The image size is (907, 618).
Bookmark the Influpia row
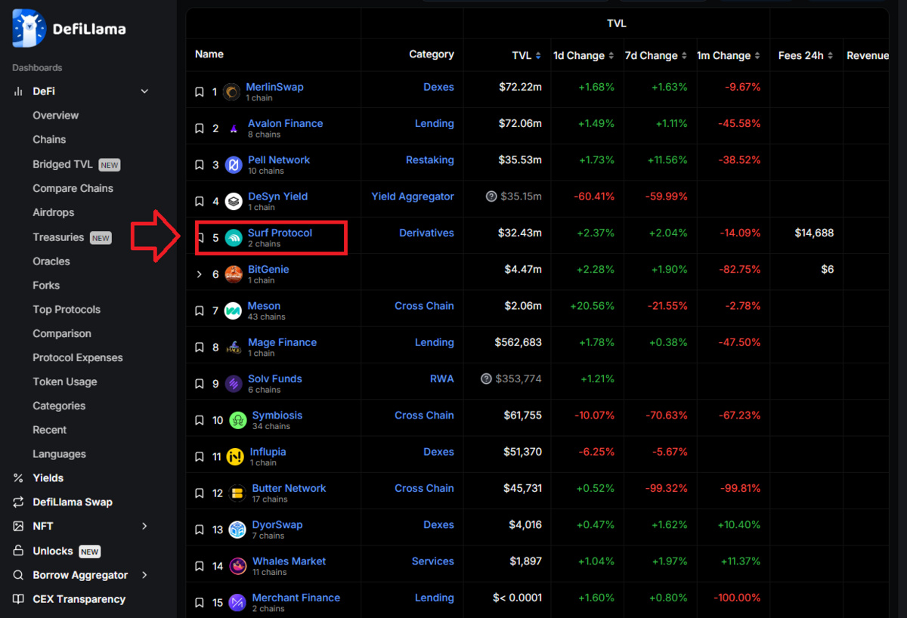click(200, 457)
